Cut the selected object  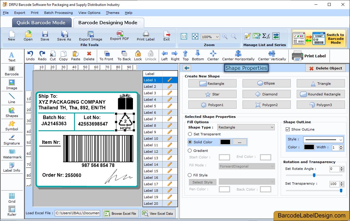[53, 56]
